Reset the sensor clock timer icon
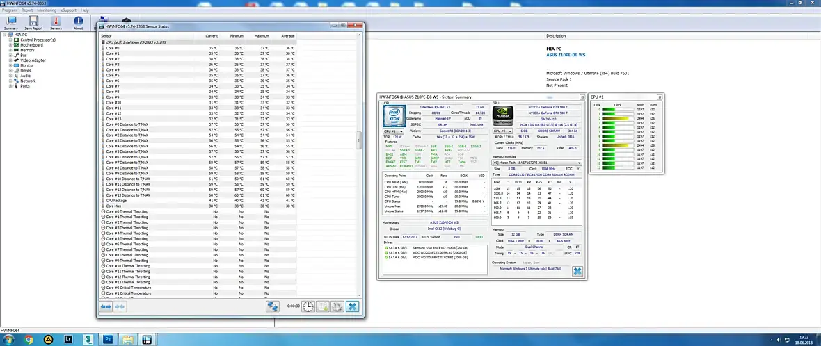The height and width of the screenshot is (346, 821). tap(308, 307)
